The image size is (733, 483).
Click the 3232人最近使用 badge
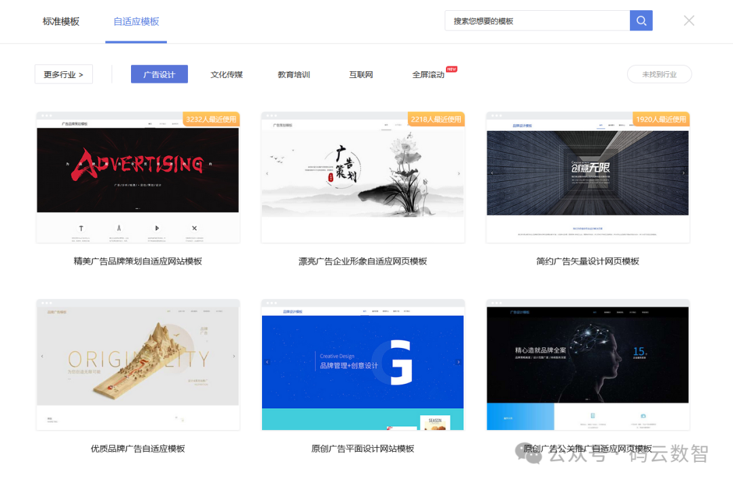pyautogui.click(x=211, y=119)
